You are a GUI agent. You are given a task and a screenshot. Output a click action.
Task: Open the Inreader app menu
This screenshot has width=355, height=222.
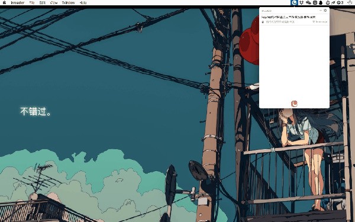point(17,3)
